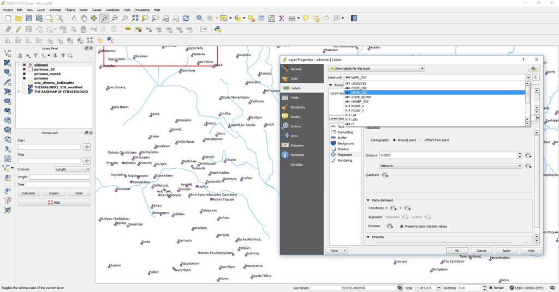559x292 pixels.
Task: Collapse the Priority section
Action: tap(368, 237)
